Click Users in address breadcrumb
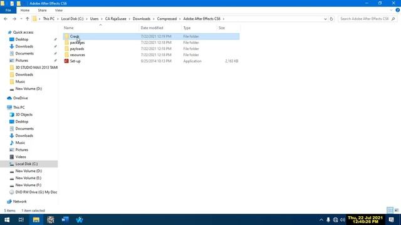The height and width of the screenshot is (225, 401). [94, 19]
